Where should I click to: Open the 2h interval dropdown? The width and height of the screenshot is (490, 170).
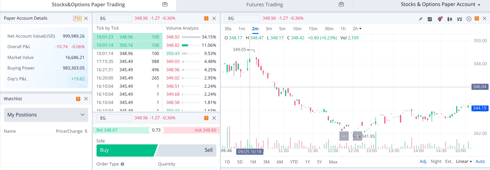coord(357,29)
